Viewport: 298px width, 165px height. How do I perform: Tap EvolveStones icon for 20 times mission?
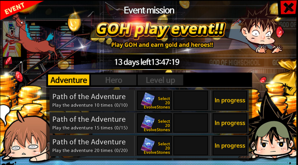click(148, 145)
